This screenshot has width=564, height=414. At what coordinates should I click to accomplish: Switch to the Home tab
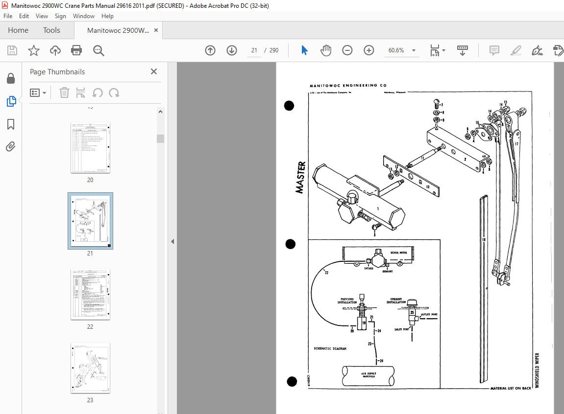[x=18, y=30]
